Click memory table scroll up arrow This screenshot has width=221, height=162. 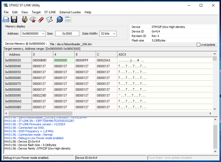[215, 54]
